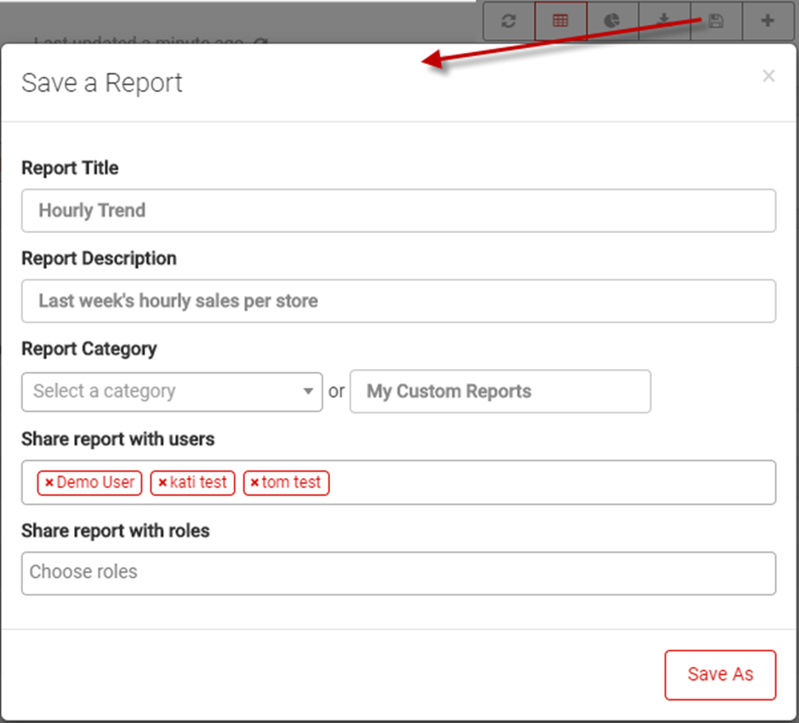Click the tom test user tag
799x723 pixels.
click(x=292, y=483)
